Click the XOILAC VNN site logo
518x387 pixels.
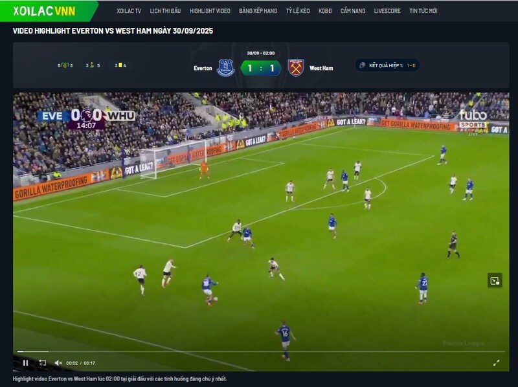44,11
